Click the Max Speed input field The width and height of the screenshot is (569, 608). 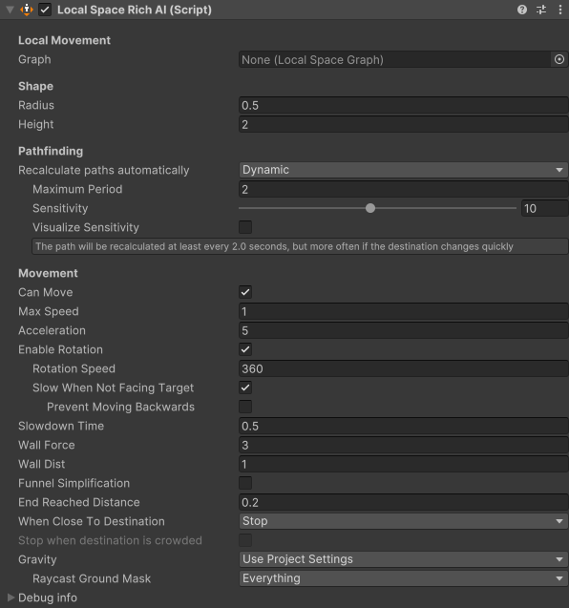coord(404,311)
